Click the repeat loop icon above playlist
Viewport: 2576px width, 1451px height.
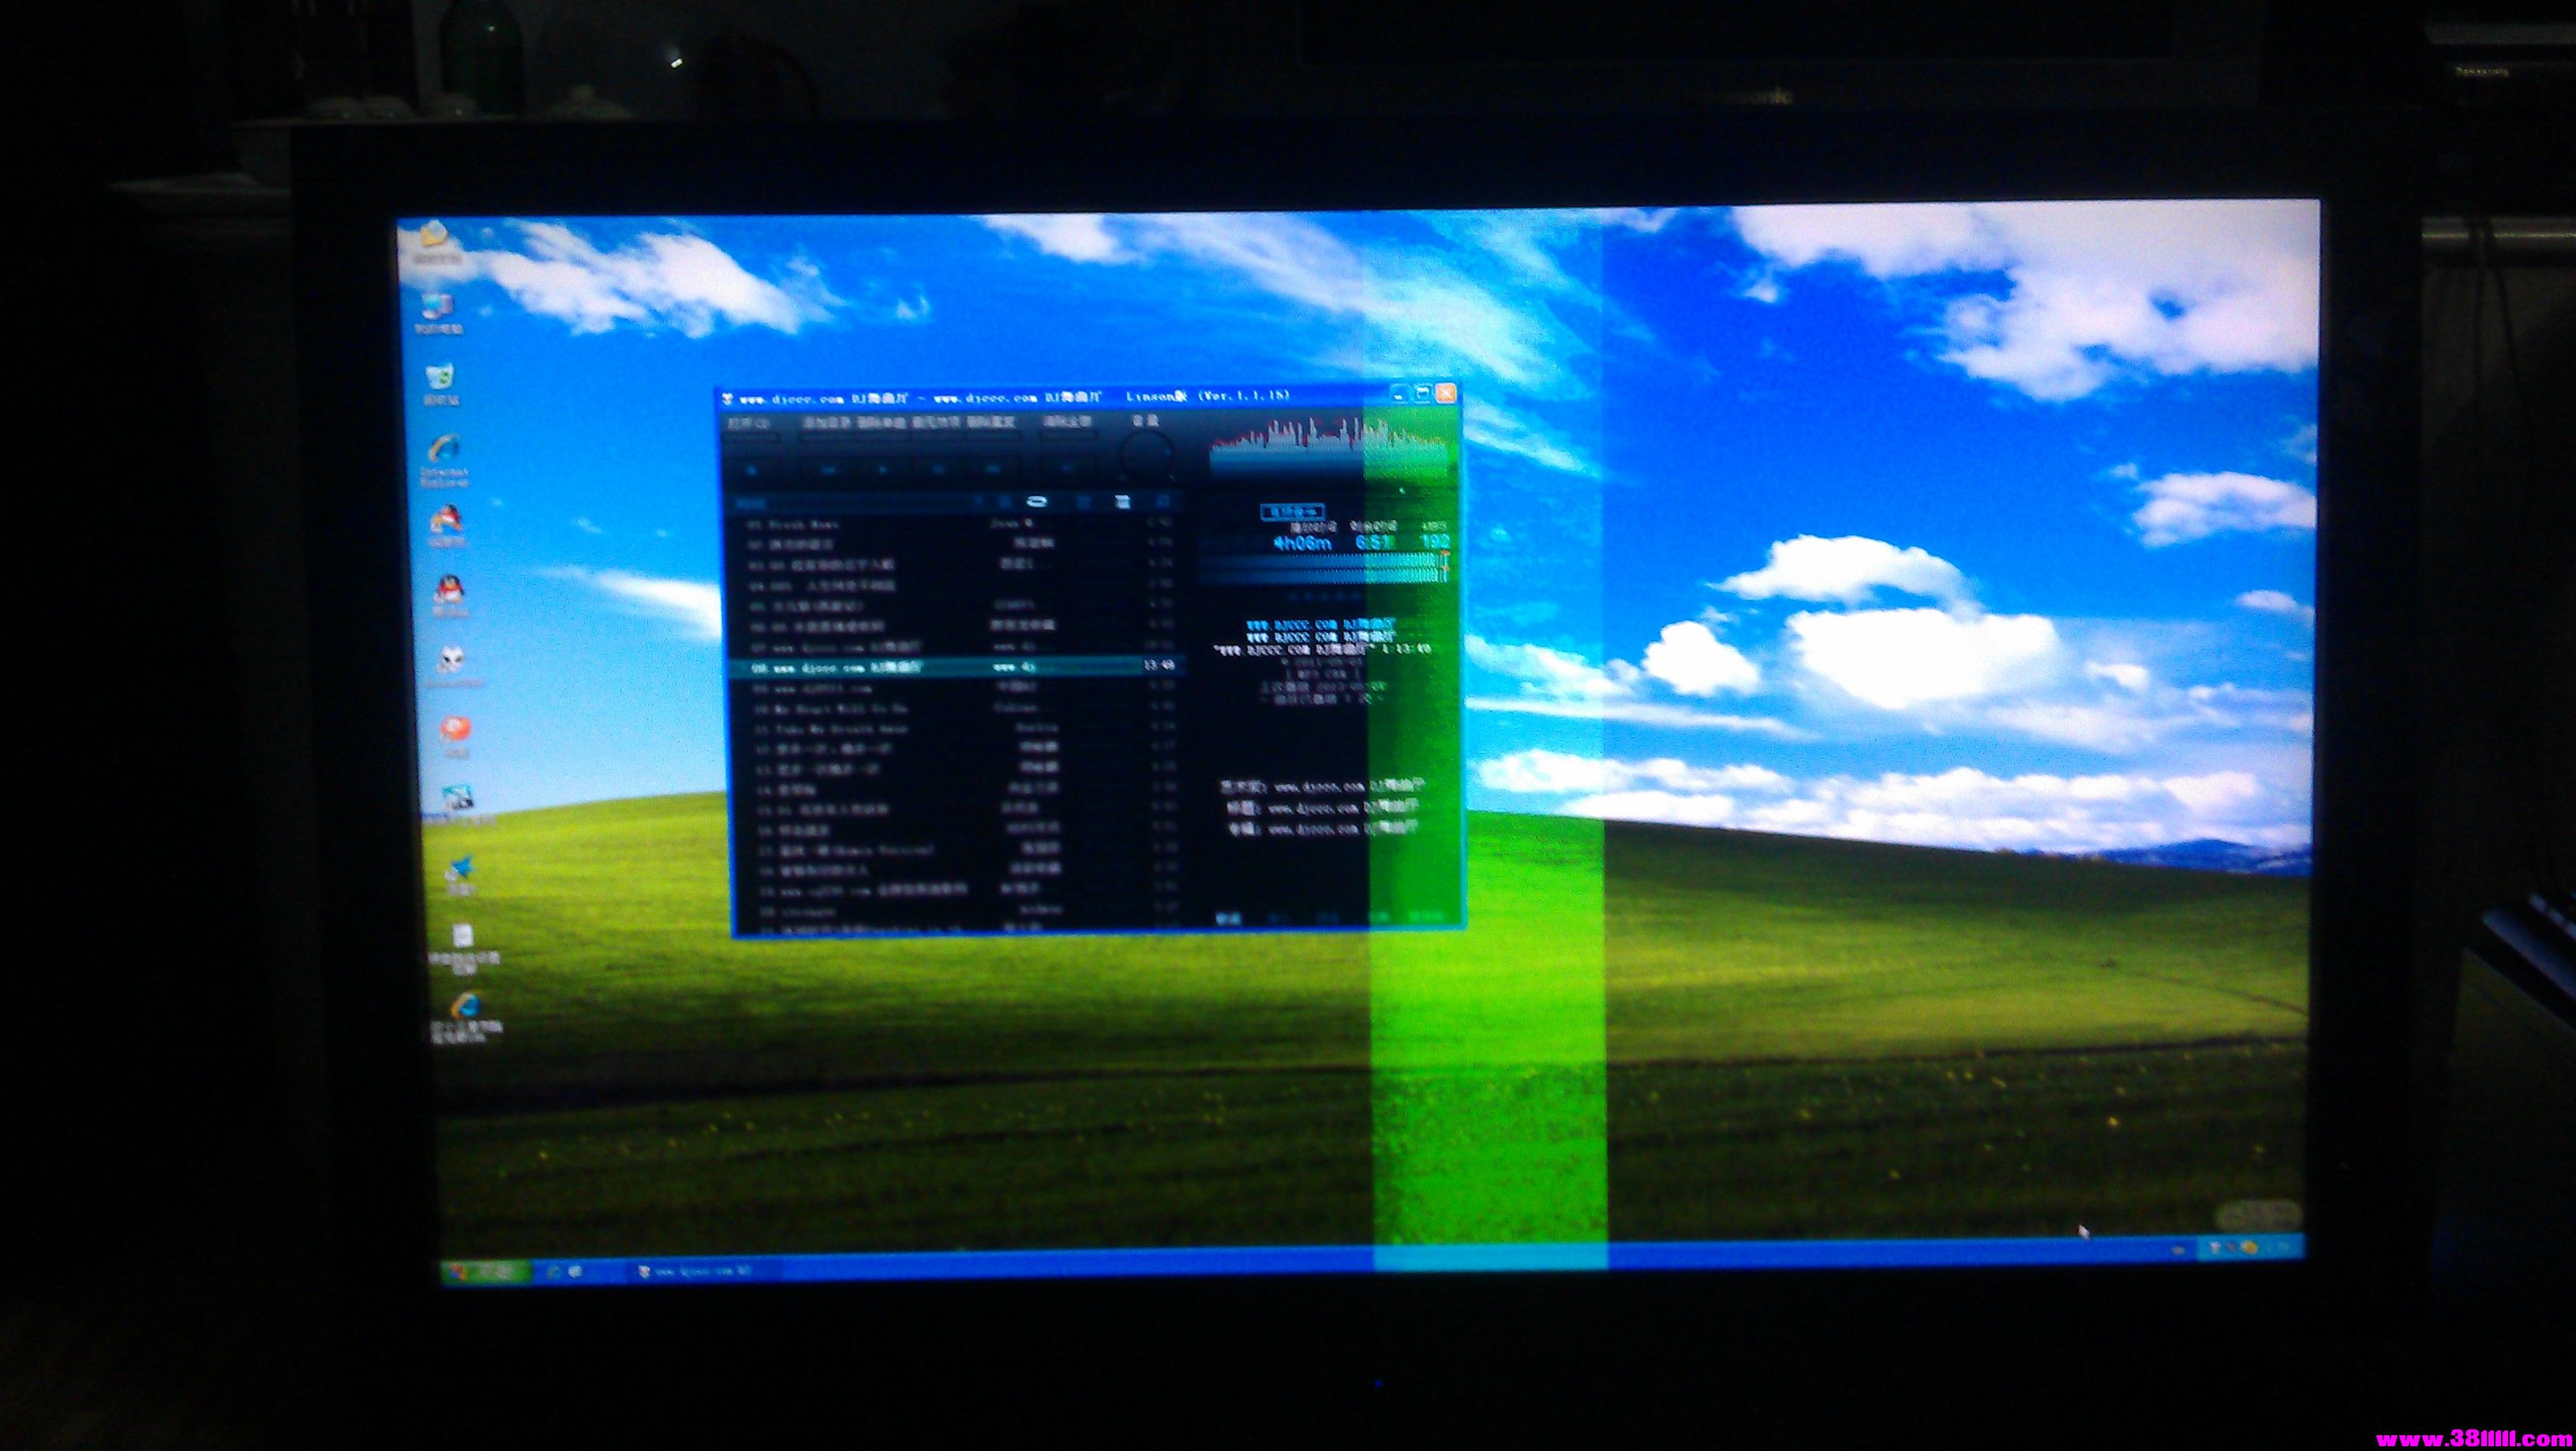1037,502
